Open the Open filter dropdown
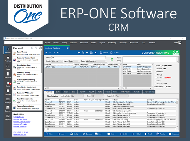 point(97,96)
